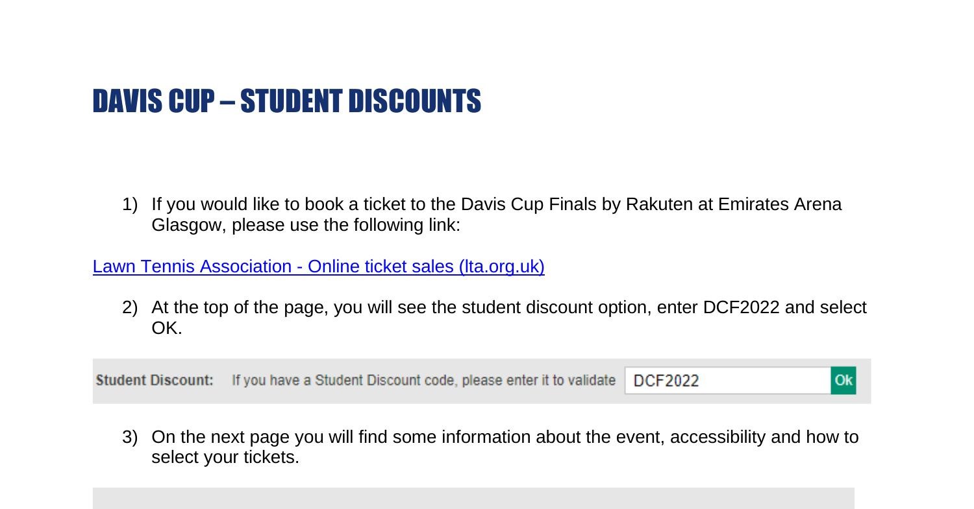Click the student discount banner image

481,381
